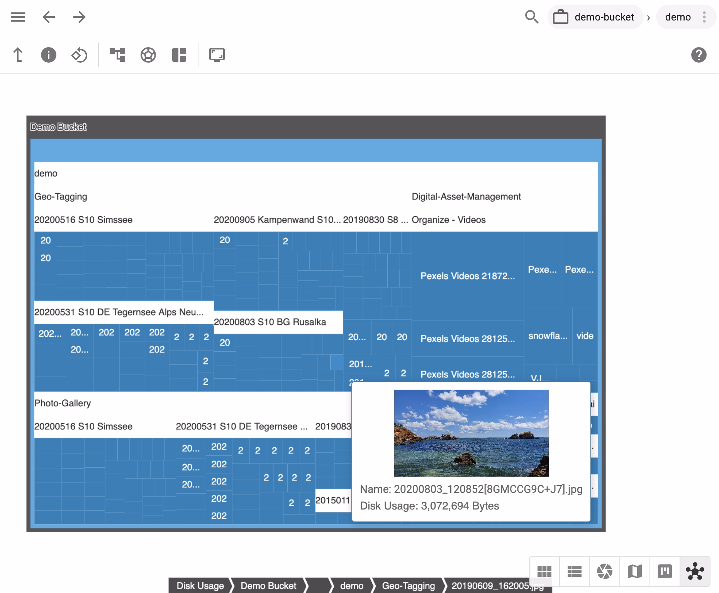Click the fullscreen monitor icon
Image resolution: width=719 pixels, height=593 pixels.
click(217, 55)
